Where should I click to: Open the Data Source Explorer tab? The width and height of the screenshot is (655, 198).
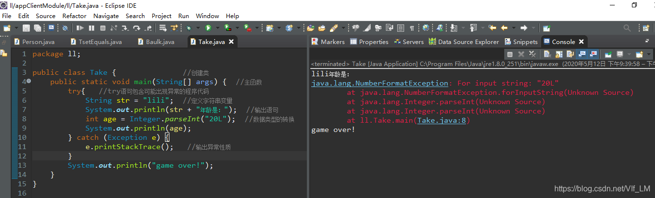click(464, 42)
